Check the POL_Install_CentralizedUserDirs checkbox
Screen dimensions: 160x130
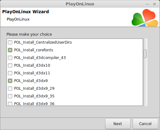[10, 42]
